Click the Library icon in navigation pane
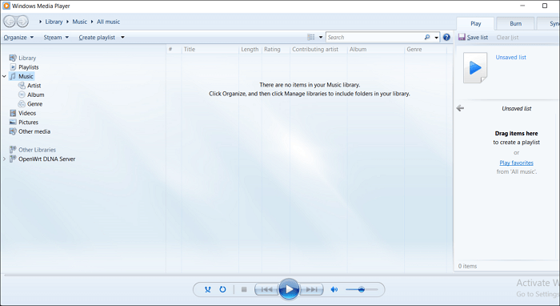Screen dimensions: 560x306 point(13,58)
